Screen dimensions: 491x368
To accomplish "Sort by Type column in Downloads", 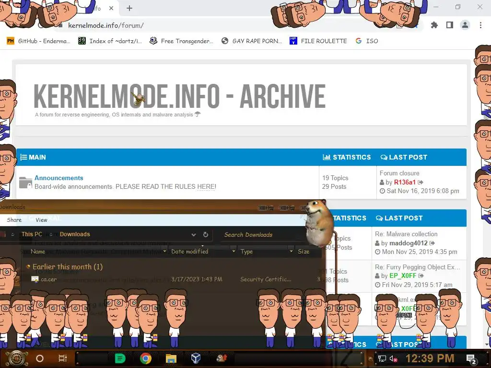I will pyautogui.click(x=247, y=252).
